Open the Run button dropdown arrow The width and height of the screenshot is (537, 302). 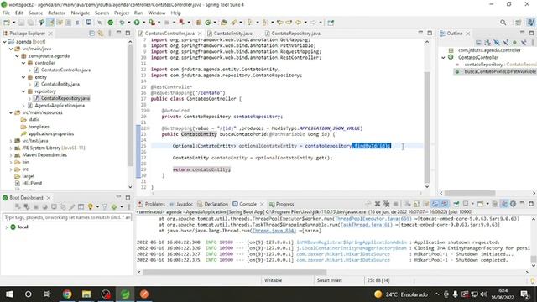(143, 23)
